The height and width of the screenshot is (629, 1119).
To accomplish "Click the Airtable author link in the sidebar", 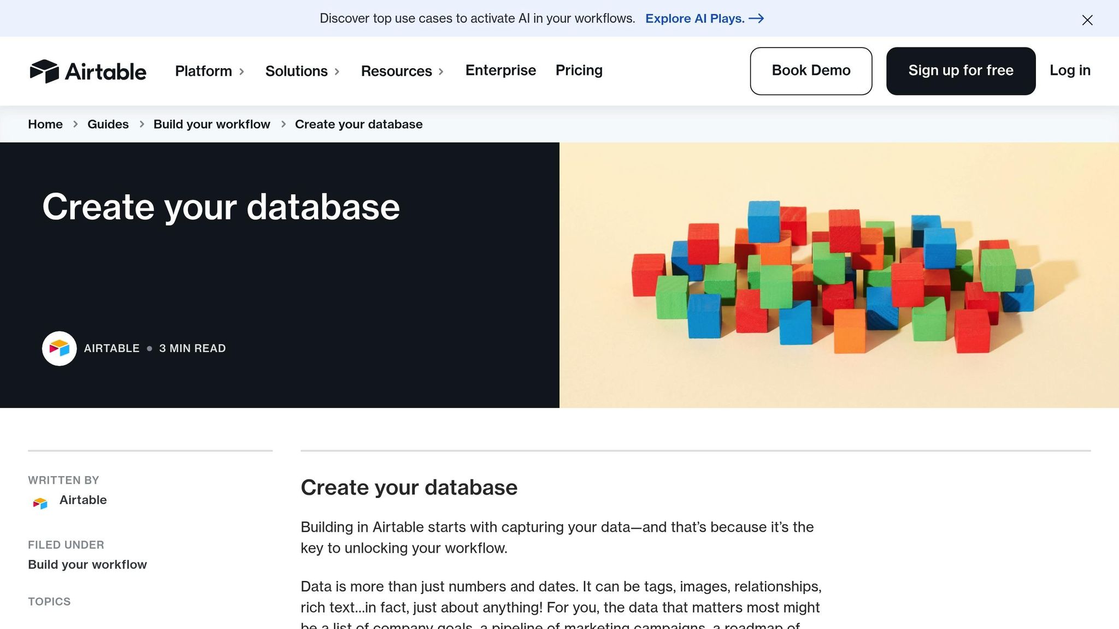I will pyautogui.click(x=83, y=500).
